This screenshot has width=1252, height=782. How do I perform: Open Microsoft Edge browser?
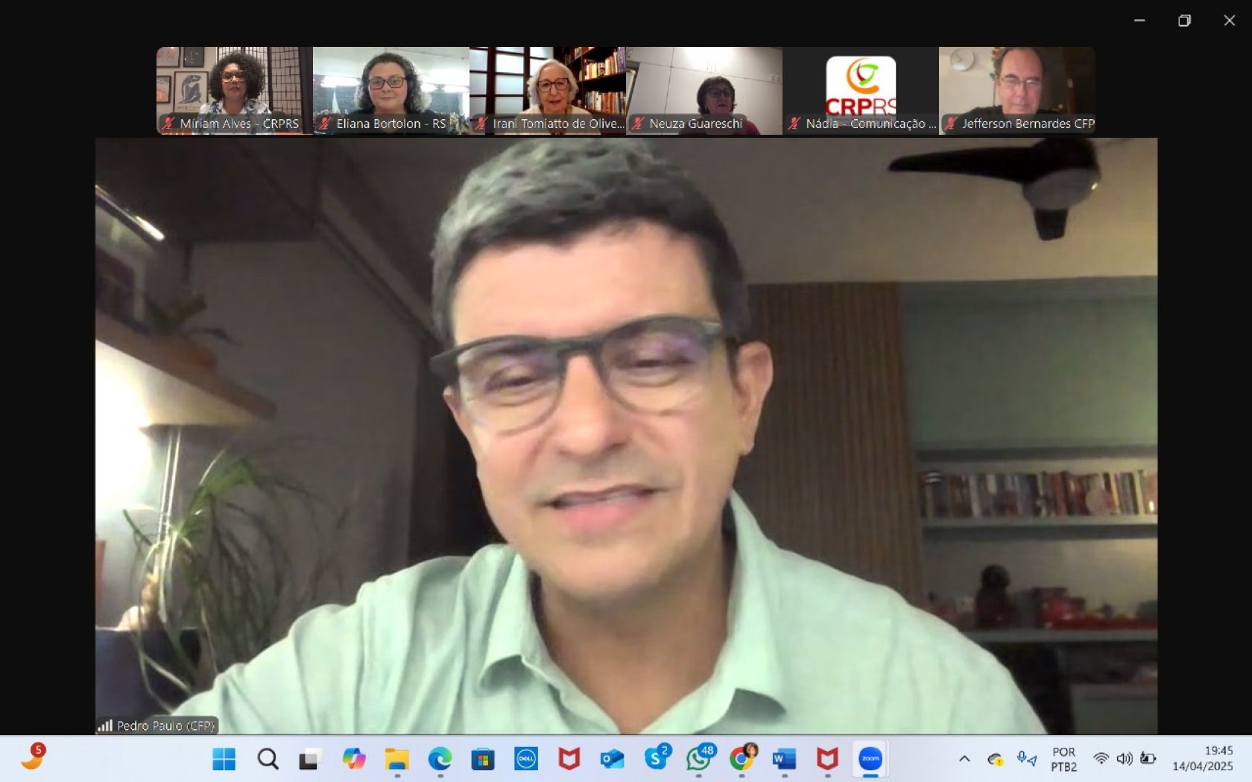coord(440,759)
